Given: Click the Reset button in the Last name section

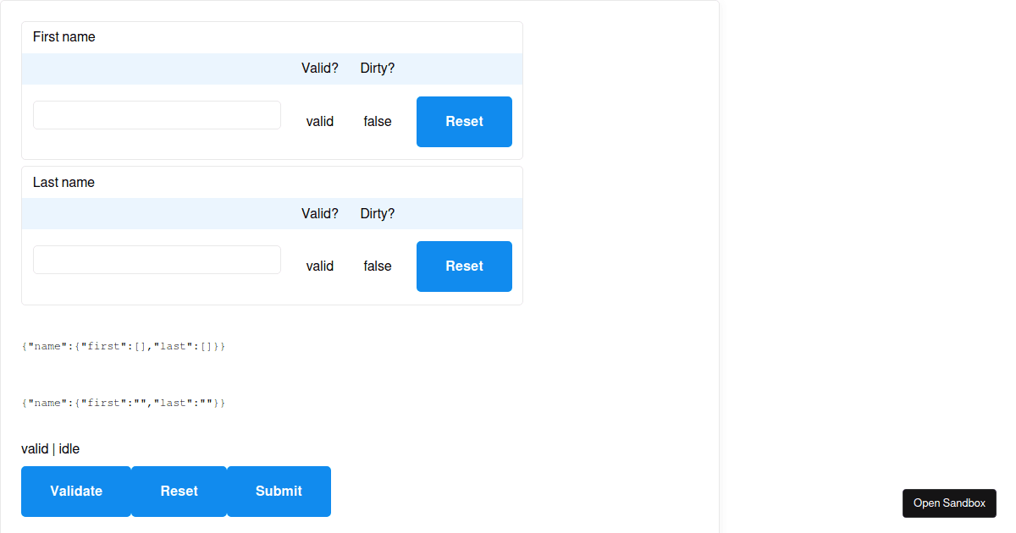Looking at the screenshot, I should click(464, 266).
